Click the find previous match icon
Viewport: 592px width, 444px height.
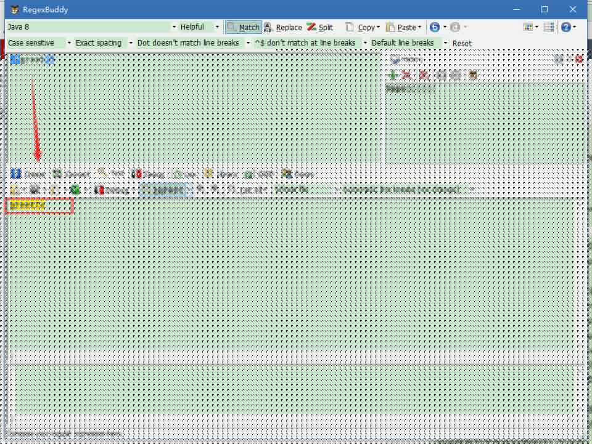coord(201,190)
